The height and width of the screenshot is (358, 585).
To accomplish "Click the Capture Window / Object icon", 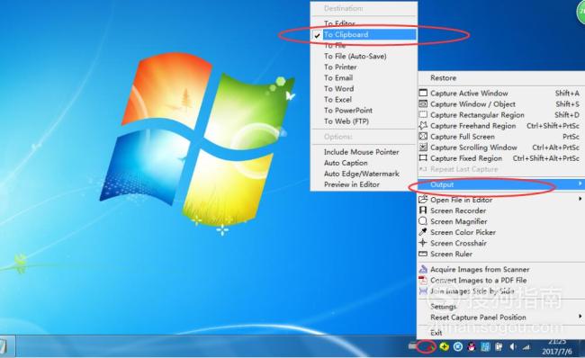I will [423, 103].
